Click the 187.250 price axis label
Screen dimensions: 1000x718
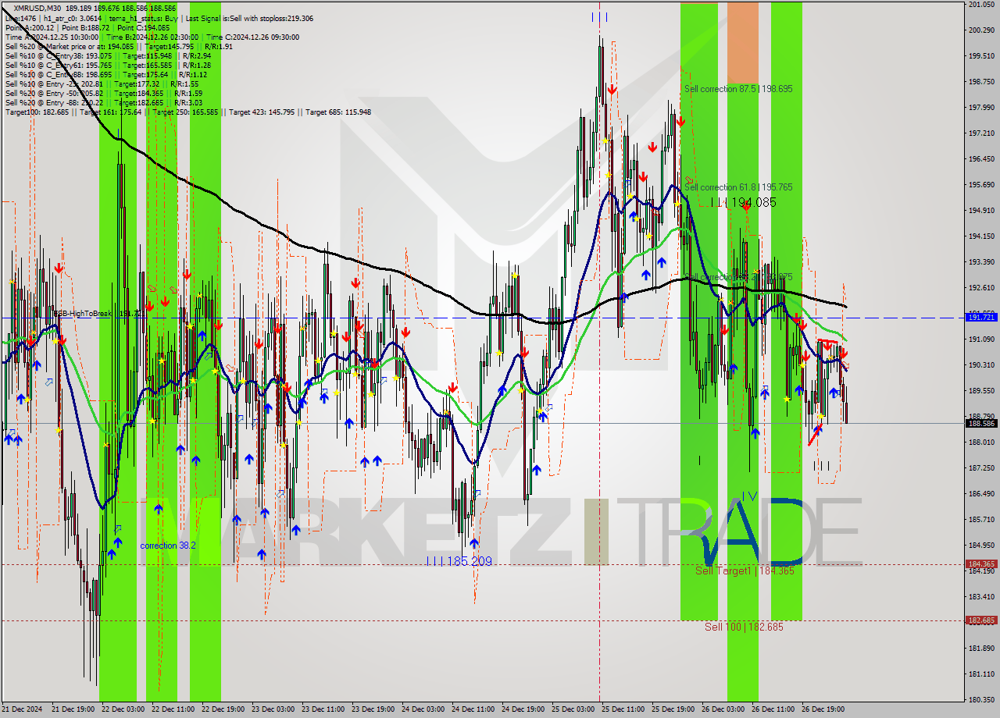point(981,468)
